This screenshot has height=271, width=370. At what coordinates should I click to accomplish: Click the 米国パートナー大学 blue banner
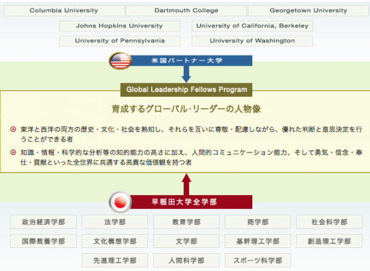click(x=191, y=61)
